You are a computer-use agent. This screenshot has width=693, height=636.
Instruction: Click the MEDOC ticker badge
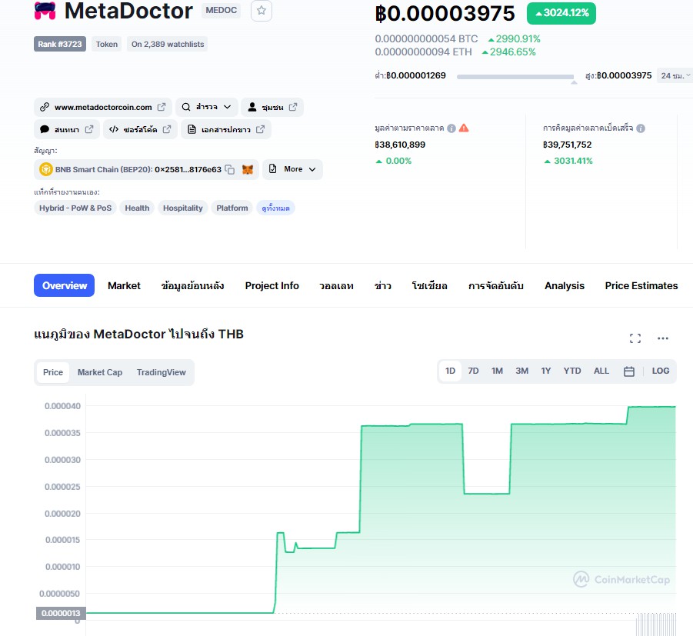(x=221, y=10)
